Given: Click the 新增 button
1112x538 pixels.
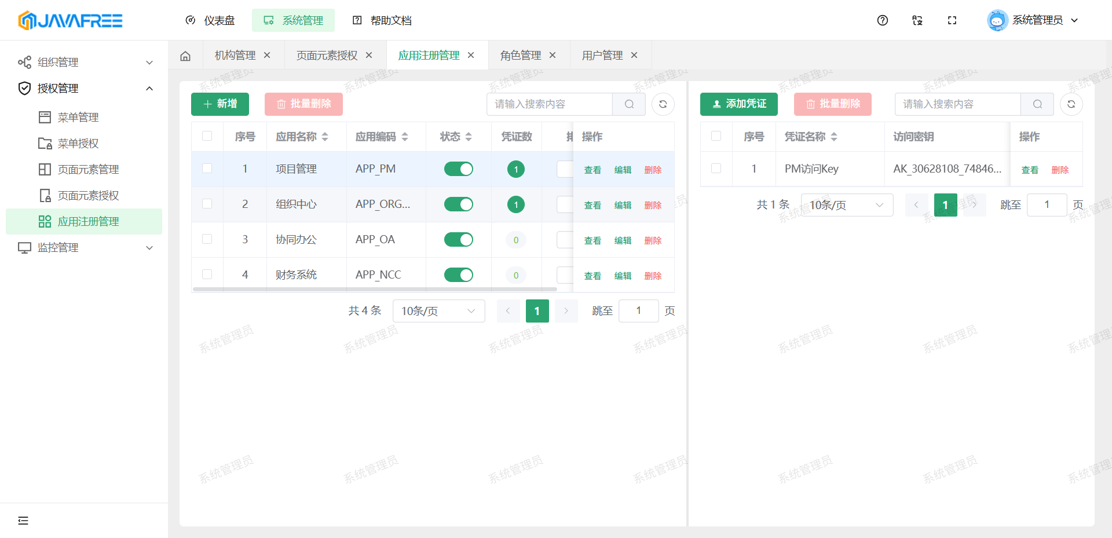Looking at the screenshot, I should [220, 104].
